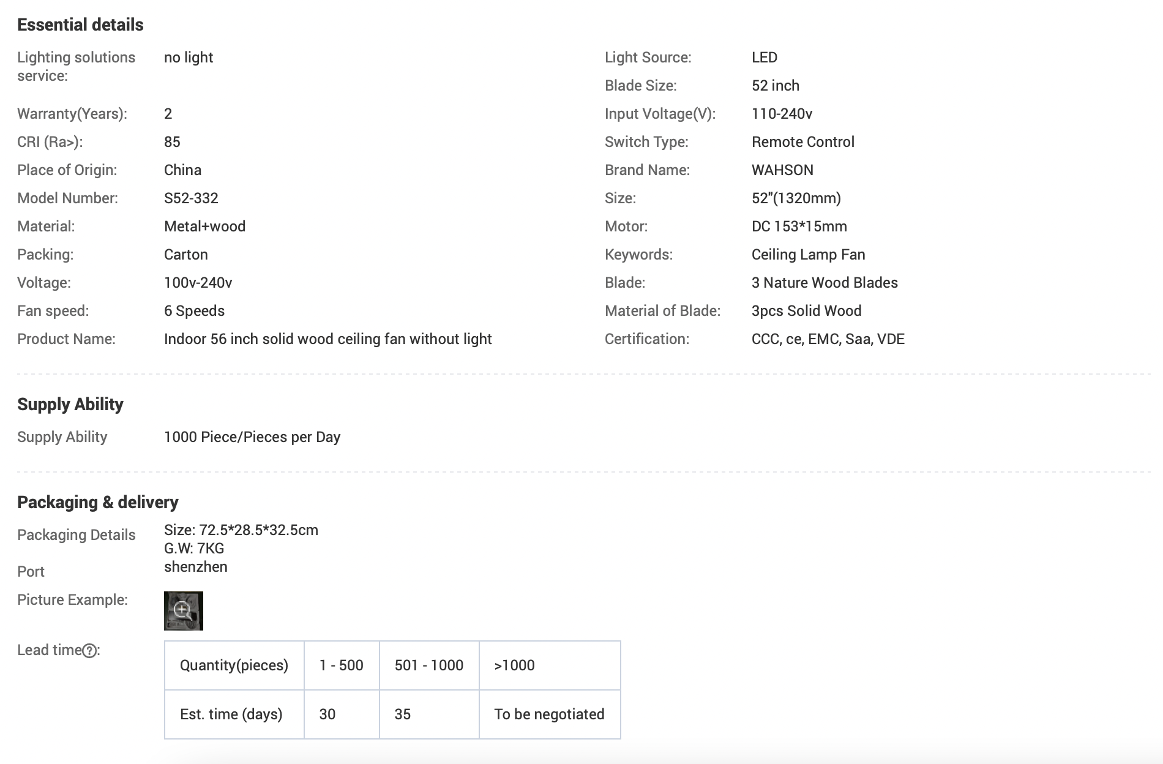Click the 1000 Piece/Pieces per Day value
Viewport: 1163px width, 764px height.
point(252,437)
